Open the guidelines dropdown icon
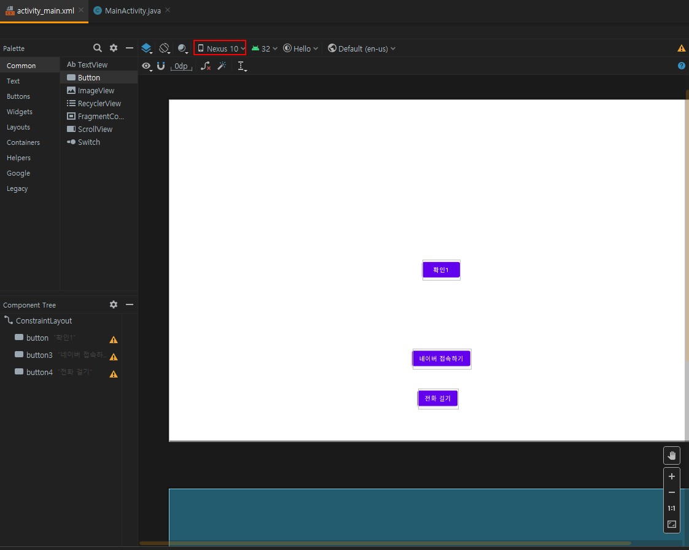This screenshot has height=550, width=689. (x=242, y=66)
